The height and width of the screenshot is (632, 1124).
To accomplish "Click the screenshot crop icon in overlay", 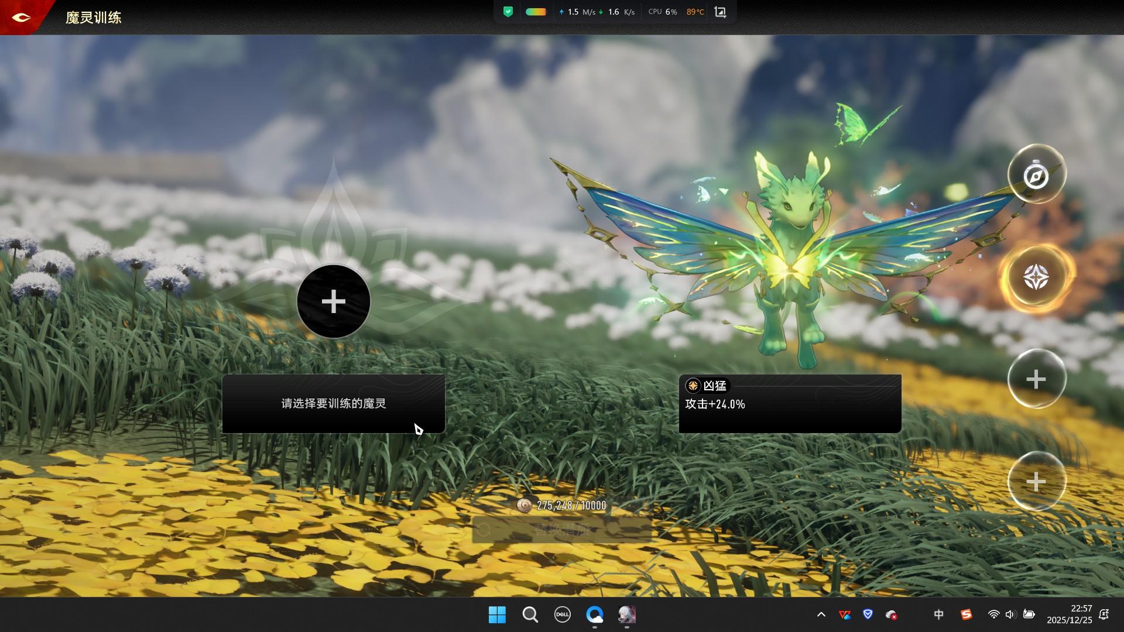I will point(721,12).
